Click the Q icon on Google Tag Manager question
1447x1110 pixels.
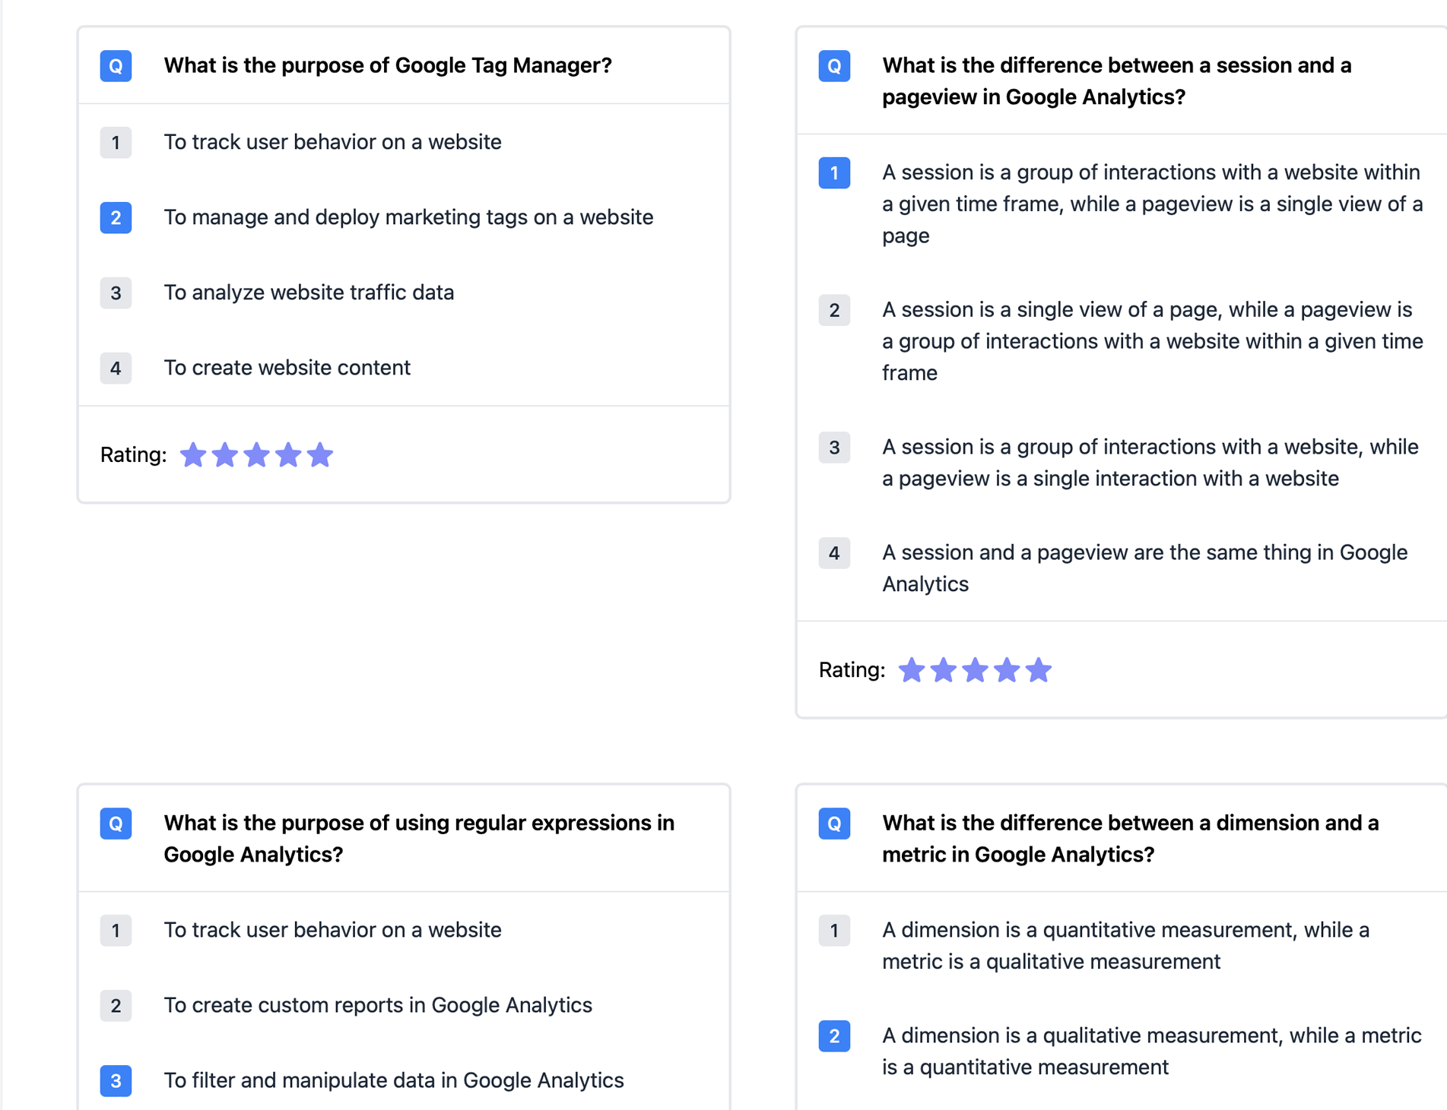click(x=115, y=66)
